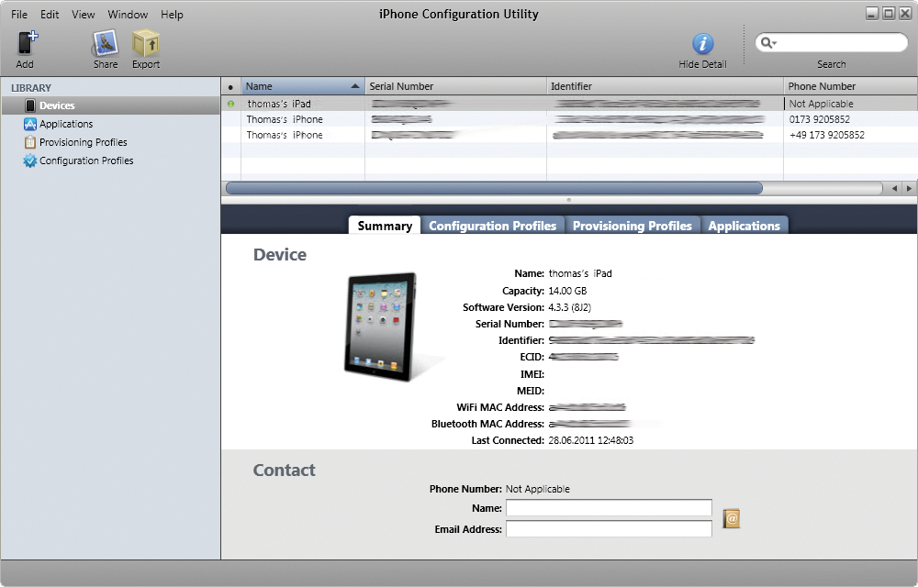The width and height of the screenshot is (918, 587).
Task: Select the Share toolbar icon
Action: (x=104, y=42)
